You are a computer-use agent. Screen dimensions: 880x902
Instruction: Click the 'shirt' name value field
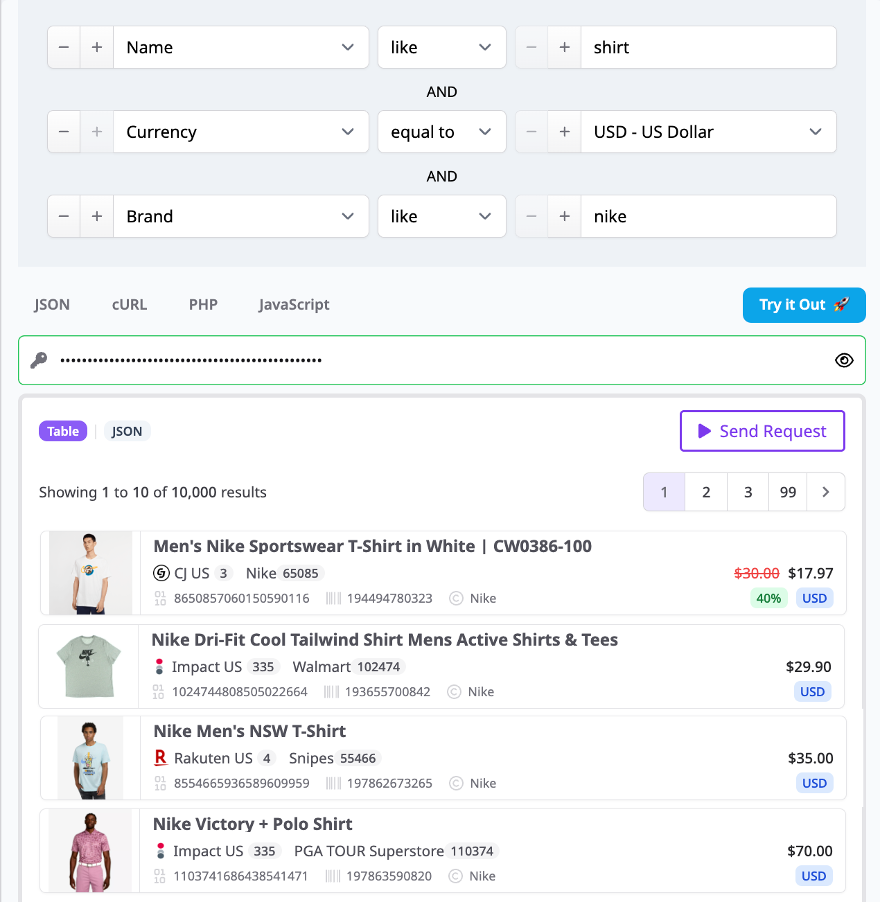pos(709,47)
